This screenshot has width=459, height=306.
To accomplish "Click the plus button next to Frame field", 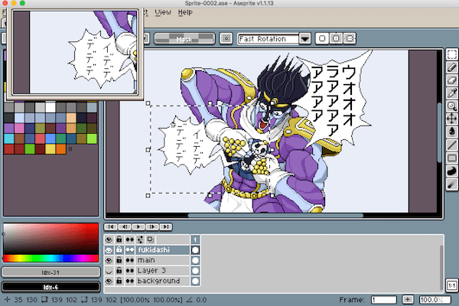I will click(x=408, y=300).
